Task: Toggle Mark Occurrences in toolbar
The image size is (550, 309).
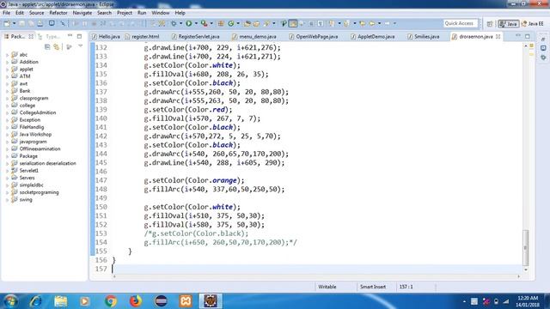Action: coord(292,23)
